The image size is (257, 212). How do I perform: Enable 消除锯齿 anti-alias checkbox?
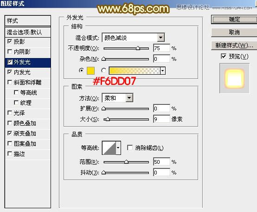[130, 148]
